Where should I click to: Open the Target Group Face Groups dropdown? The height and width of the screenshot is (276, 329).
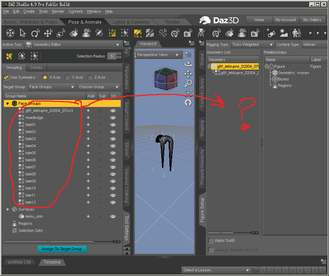click(x=52, y=87)
